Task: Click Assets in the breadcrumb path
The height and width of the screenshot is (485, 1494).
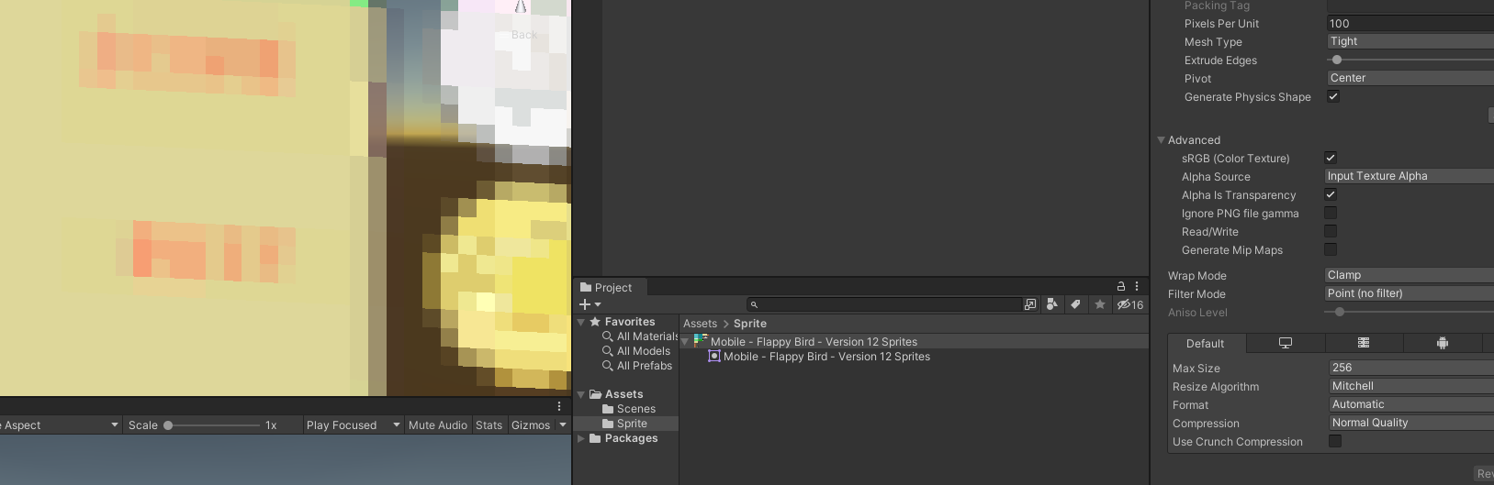Action: (700, 324)
